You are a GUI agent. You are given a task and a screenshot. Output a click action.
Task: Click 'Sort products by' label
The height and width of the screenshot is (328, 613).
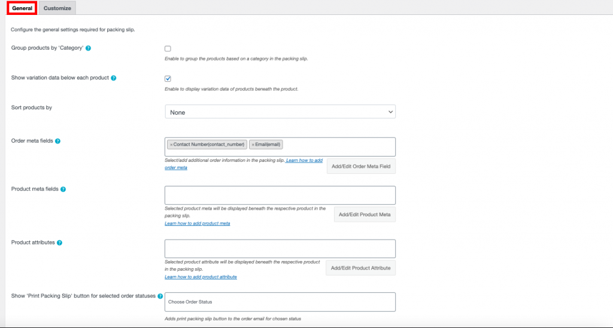31,108
